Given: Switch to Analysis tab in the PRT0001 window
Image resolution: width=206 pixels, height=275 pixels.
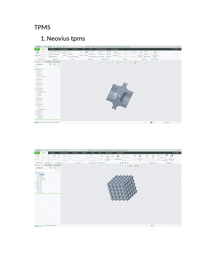Looking at the screenshot, I should [x=52, y=49].
